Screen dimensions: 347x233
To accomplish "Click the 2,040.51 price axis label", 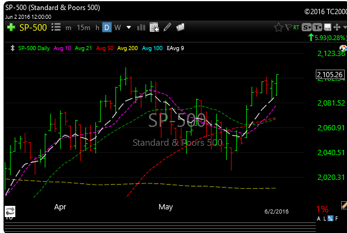I will [331, 153].
